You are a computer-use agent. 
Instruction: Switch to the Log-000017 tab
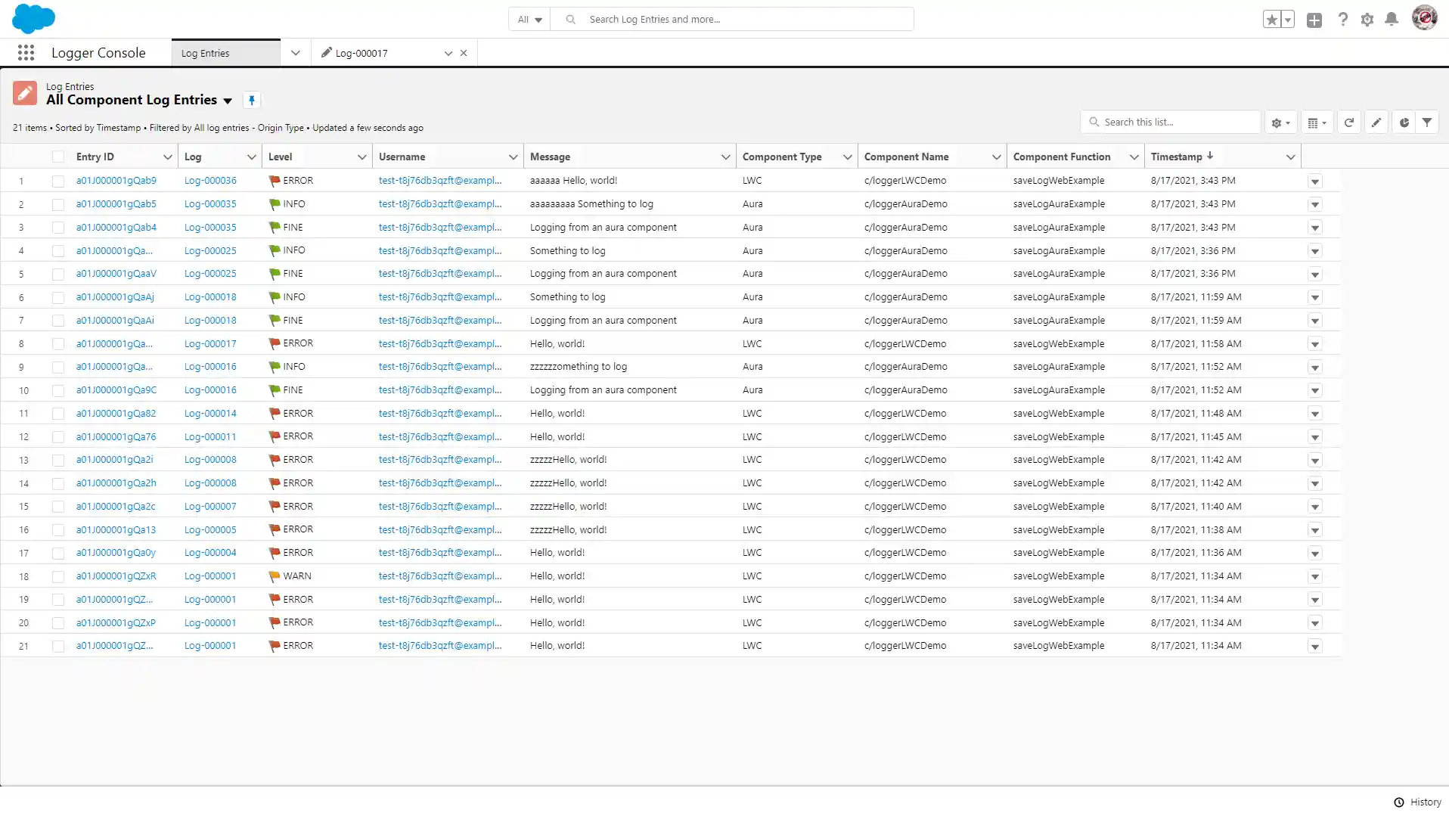point(363,52)
